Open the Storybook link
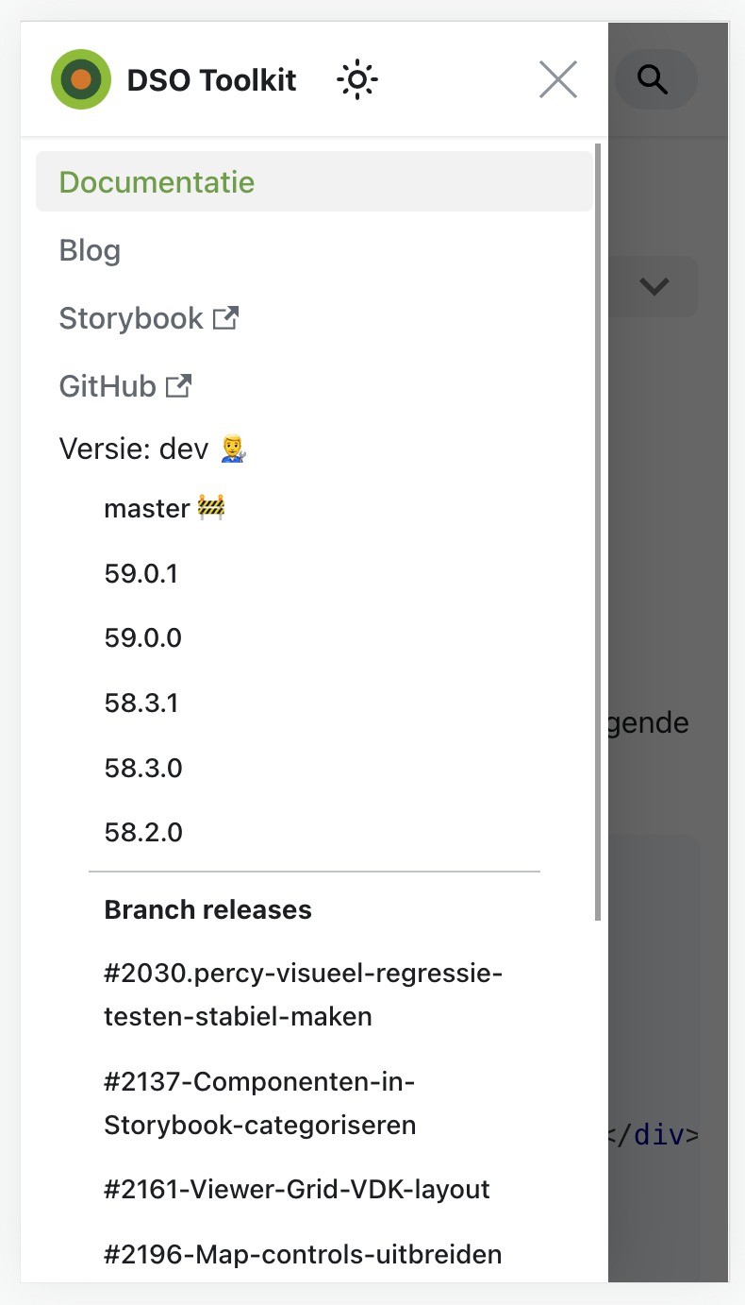 (132, 319)
